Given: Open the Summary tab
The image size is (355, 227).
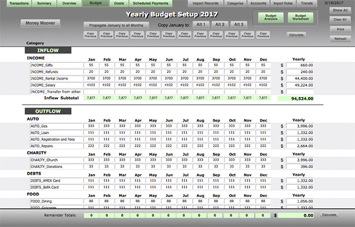Looking at the screenshot, I should [x=44, y=3].
